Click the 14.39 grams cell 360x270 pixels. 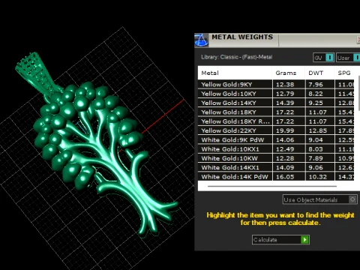coord(289,103)
